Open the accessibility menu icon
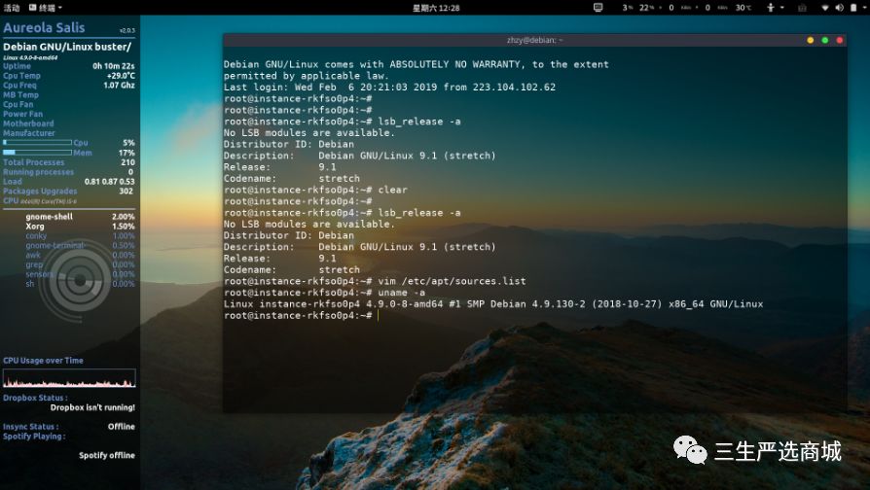870x490 pixels. click(770, 8)
